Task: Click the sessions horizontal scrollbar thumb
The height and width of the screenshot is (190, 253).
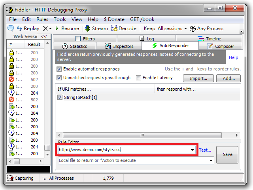Action: point(17,161)
